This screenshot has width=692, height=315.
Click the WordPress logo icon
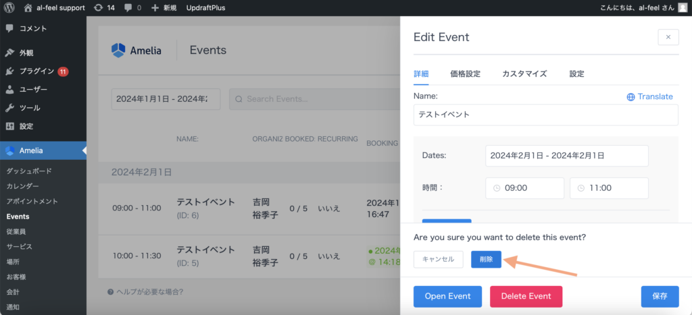[x=9, y=7]
